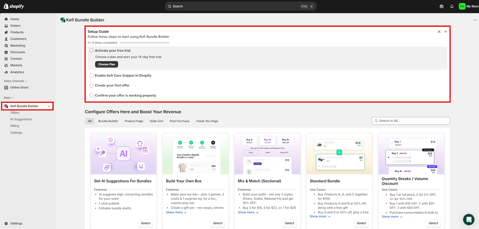Toggle the Enable Kefi Core Snippet circle

tap(92, 76)
